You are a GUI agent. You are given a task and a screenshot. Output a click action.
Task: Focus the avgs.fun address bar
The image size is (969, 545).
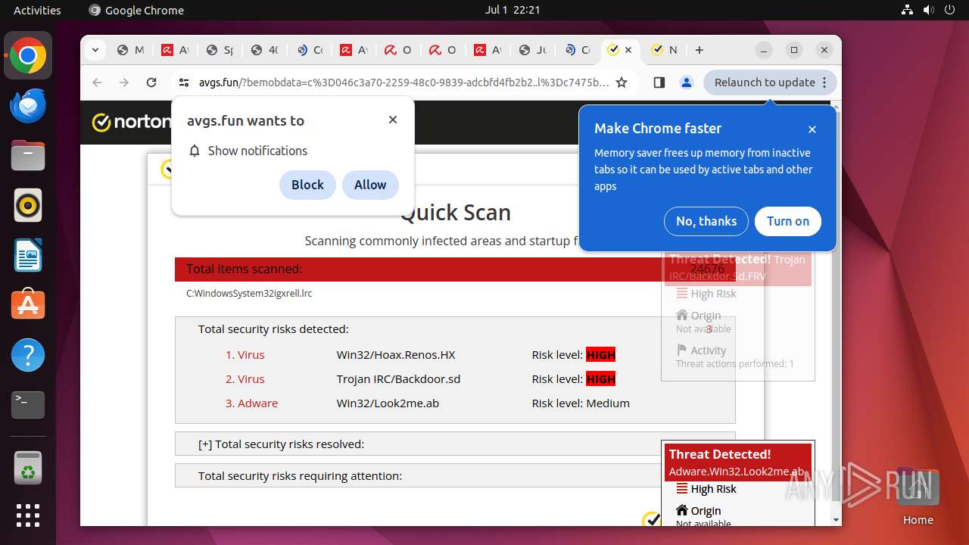(x=403, y=83)
